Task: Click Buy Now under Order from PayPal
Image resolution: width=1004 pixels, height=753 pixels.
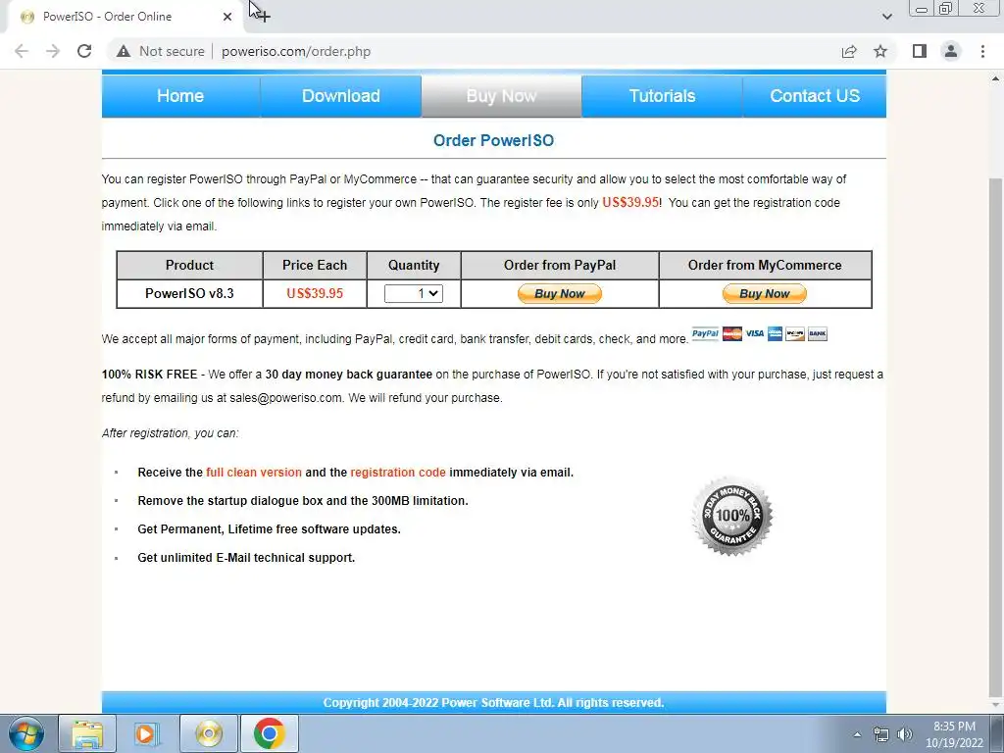Action: [x=560, y=293]
